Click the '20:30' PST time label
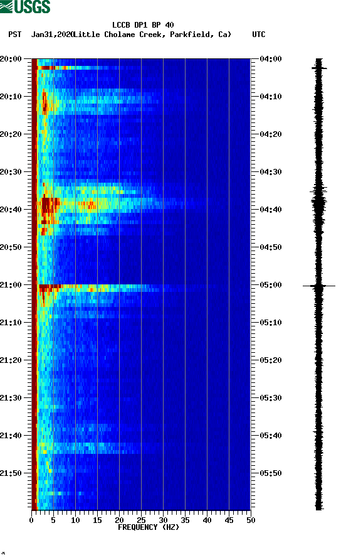 click(x=11, y=172)
